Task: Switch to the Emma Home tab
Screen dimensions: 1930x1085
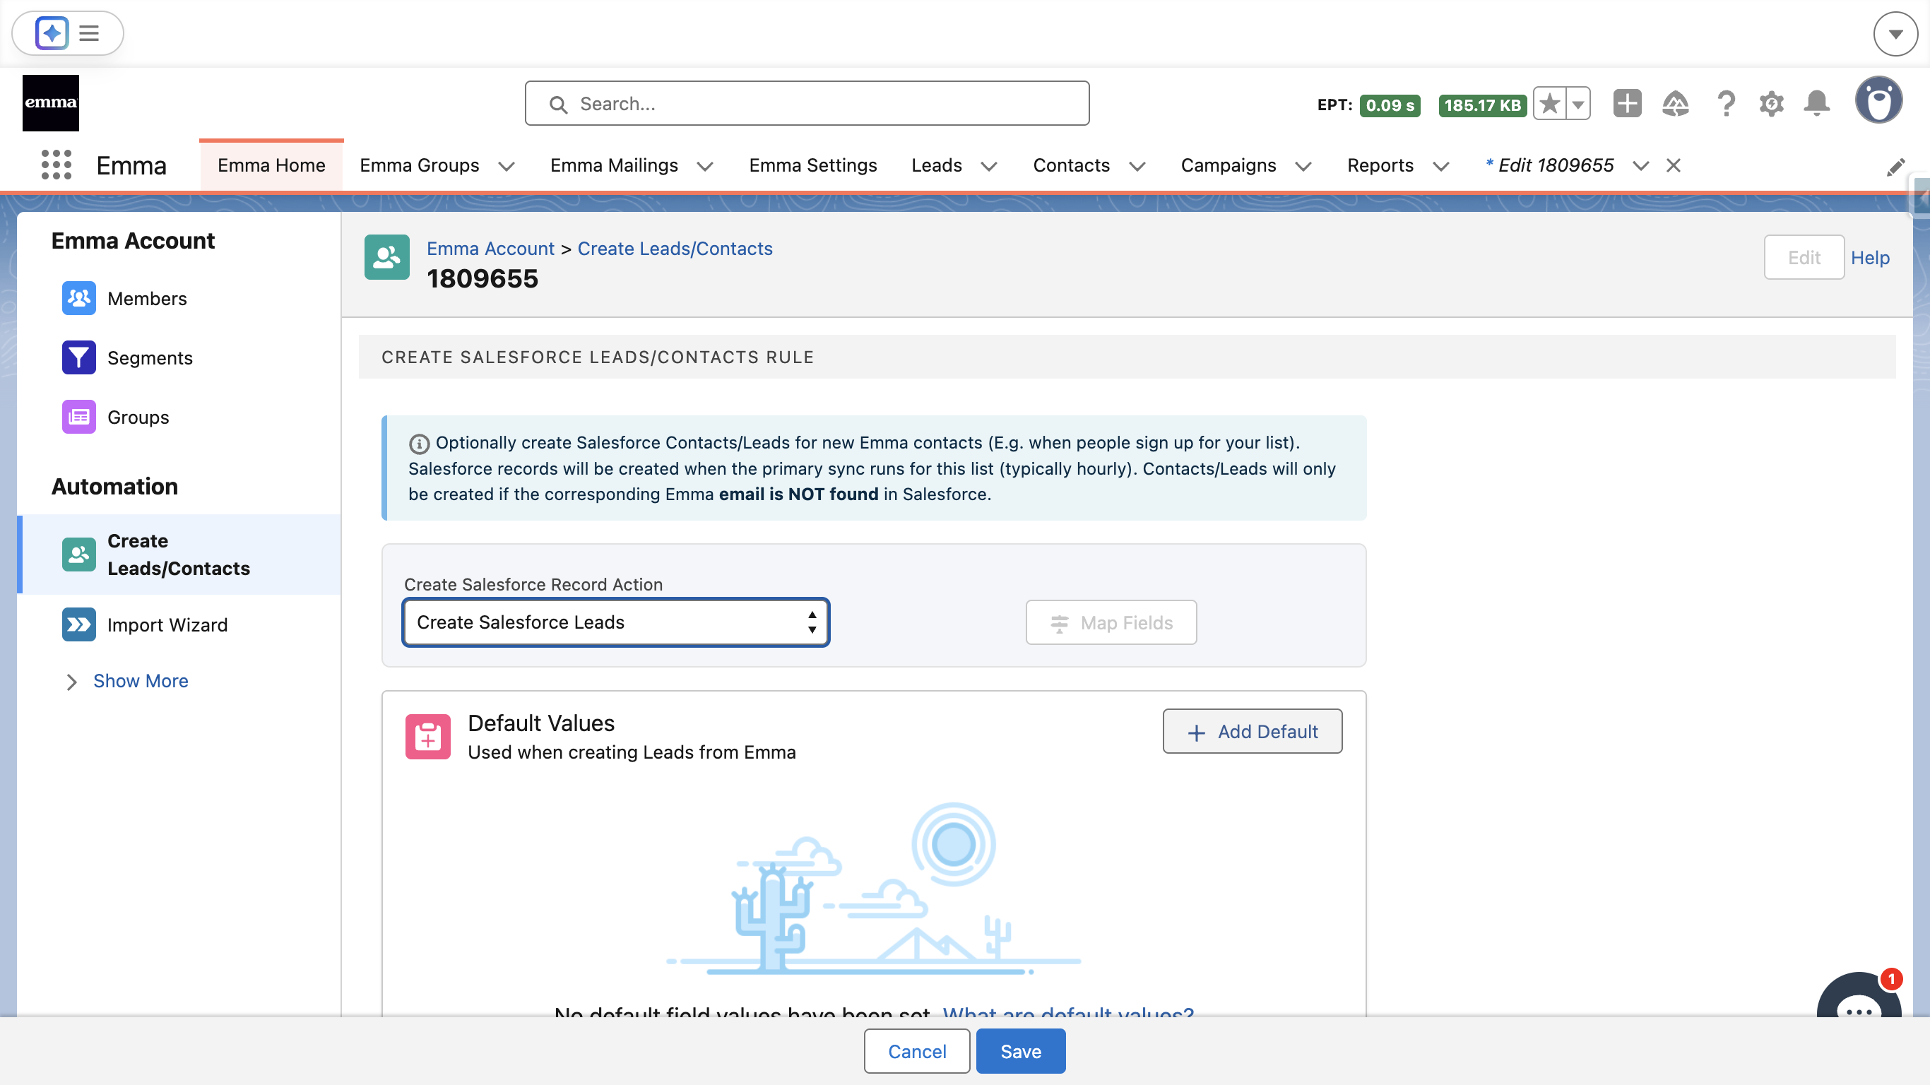Action: point(271,165)
